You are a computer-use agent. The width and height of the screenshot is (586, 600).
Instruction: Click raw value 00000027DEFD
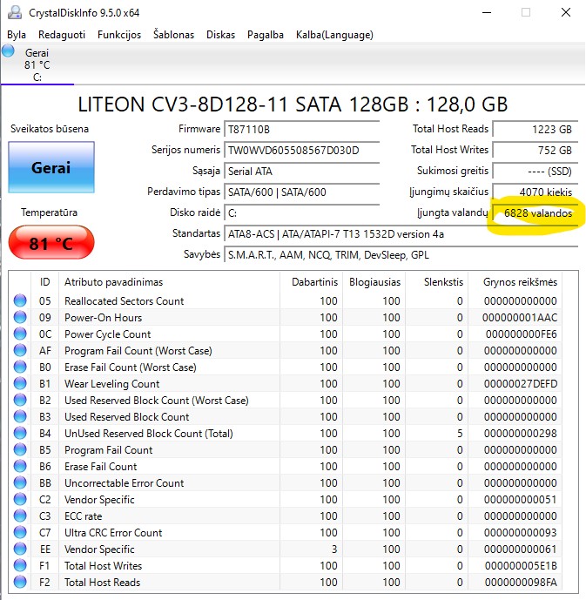point(520,384)
